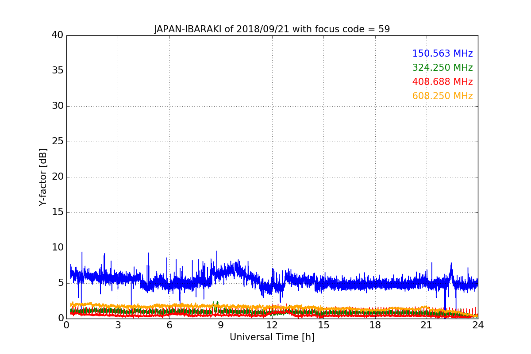Click the x-axis tick label 24
The image size is (531, 354).
pos(478,325)
